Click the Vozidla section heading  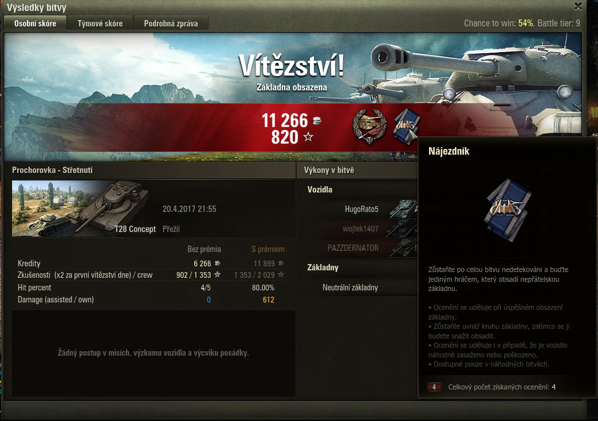[x=320, y=190]
